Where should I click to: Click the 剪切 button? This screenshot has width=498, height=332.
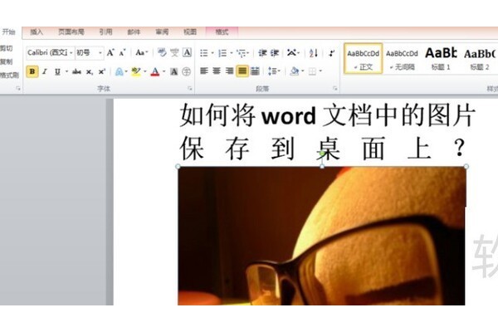click(7, 48)
